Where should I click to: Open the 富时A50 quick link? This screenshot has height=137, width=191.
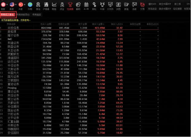(x=152, y=4)
